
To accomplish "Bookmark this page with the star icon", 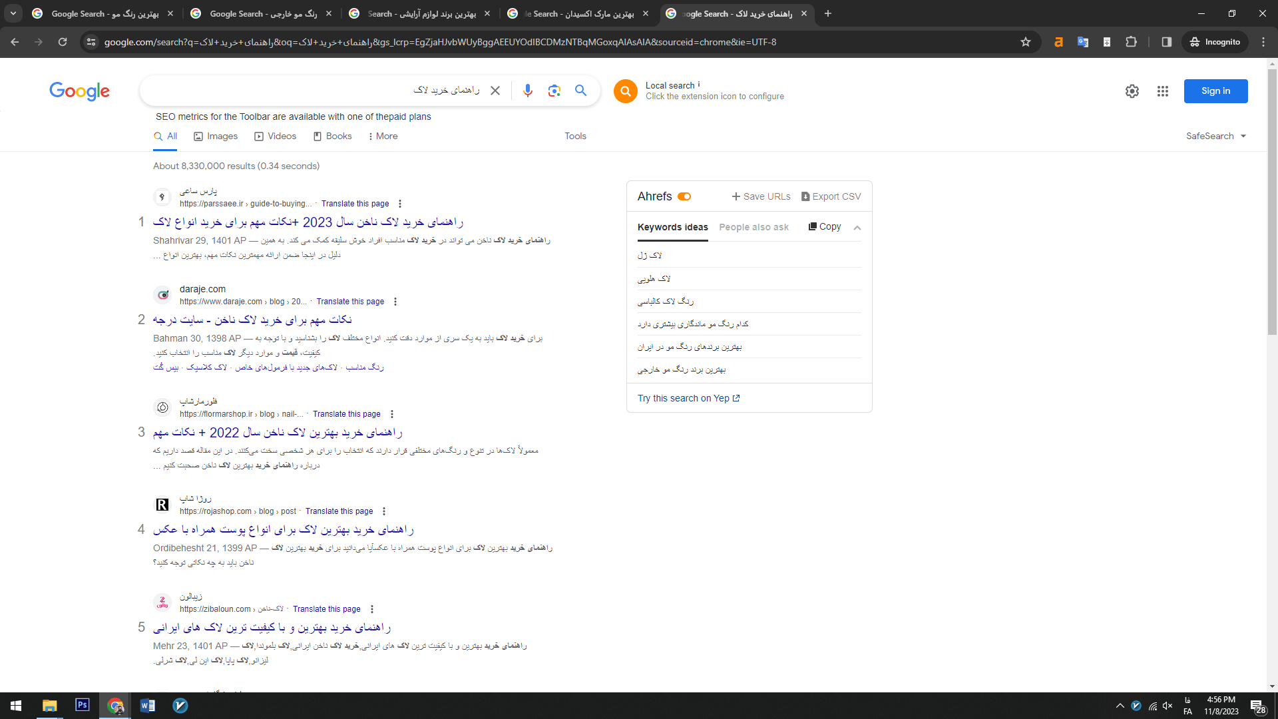I will [1026, 42].
